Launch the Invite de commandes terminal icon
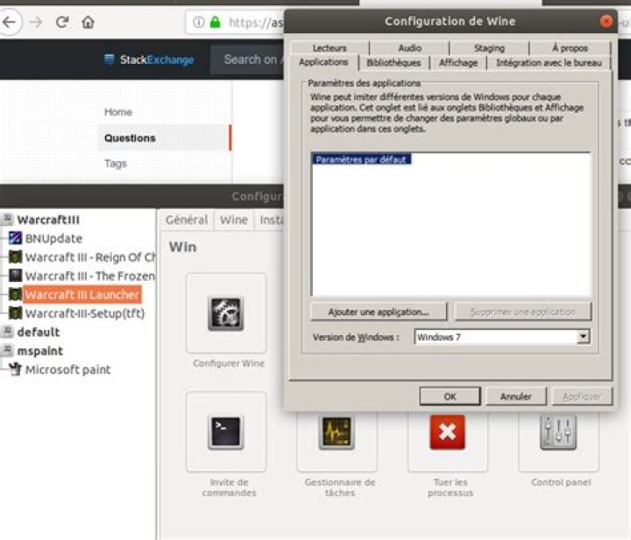 pos(226,432)
